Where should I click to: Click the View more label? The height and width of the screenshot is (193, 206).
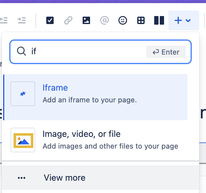pyautogui.click(x=64, y=178)
